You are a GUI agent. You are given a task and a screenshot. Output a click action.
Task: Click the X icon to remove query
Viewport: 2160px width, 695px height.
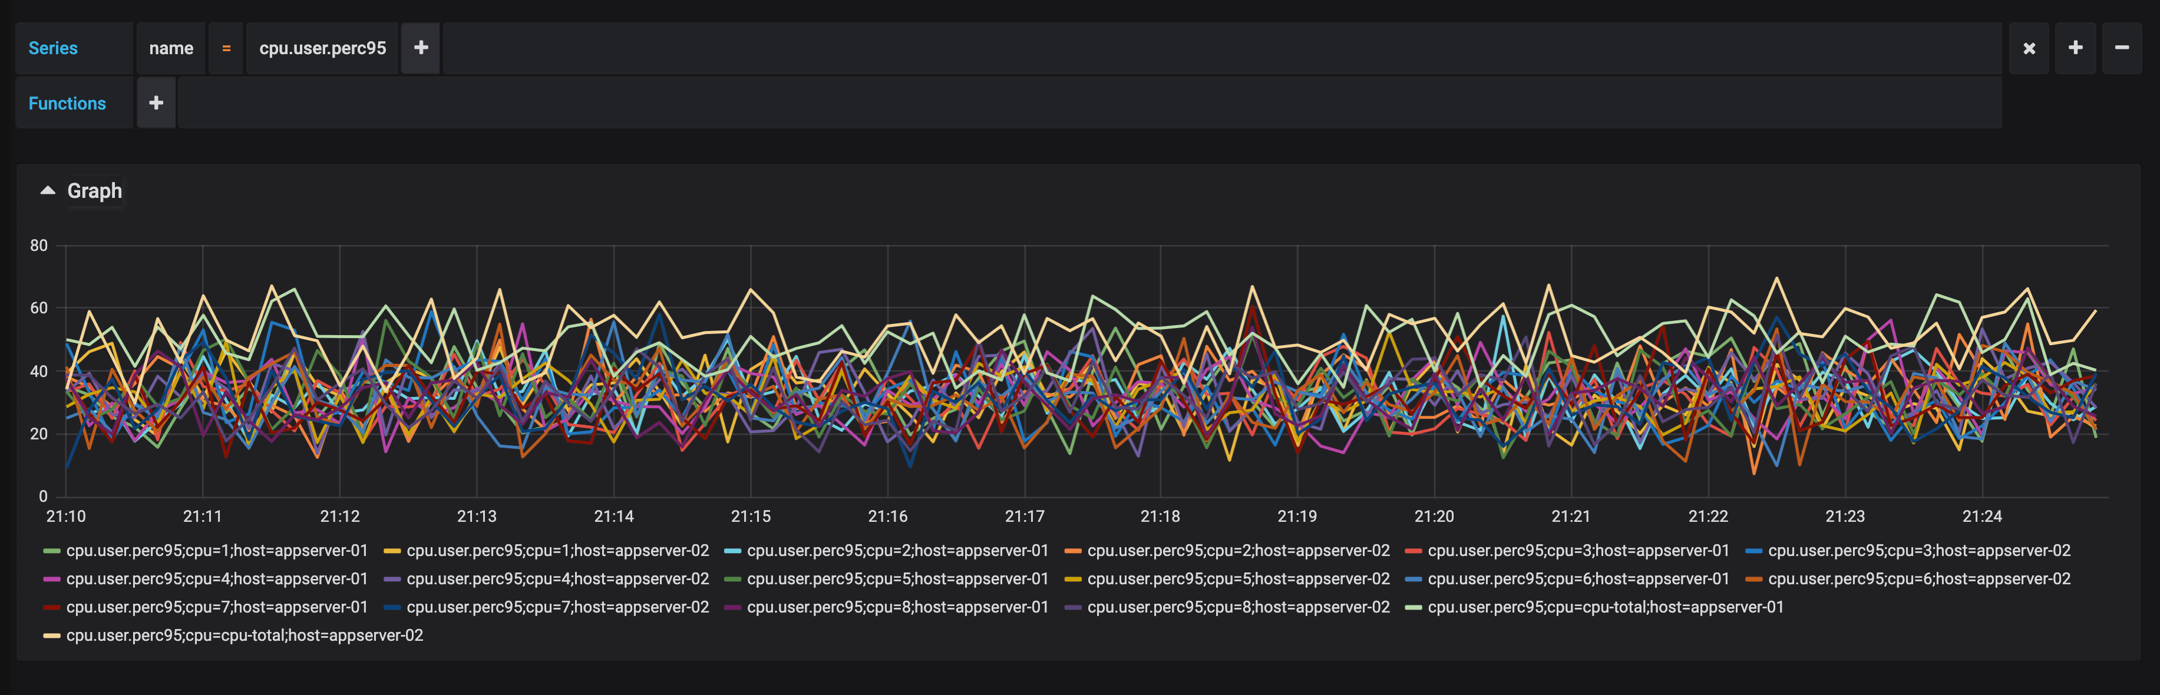(2029, 49)
